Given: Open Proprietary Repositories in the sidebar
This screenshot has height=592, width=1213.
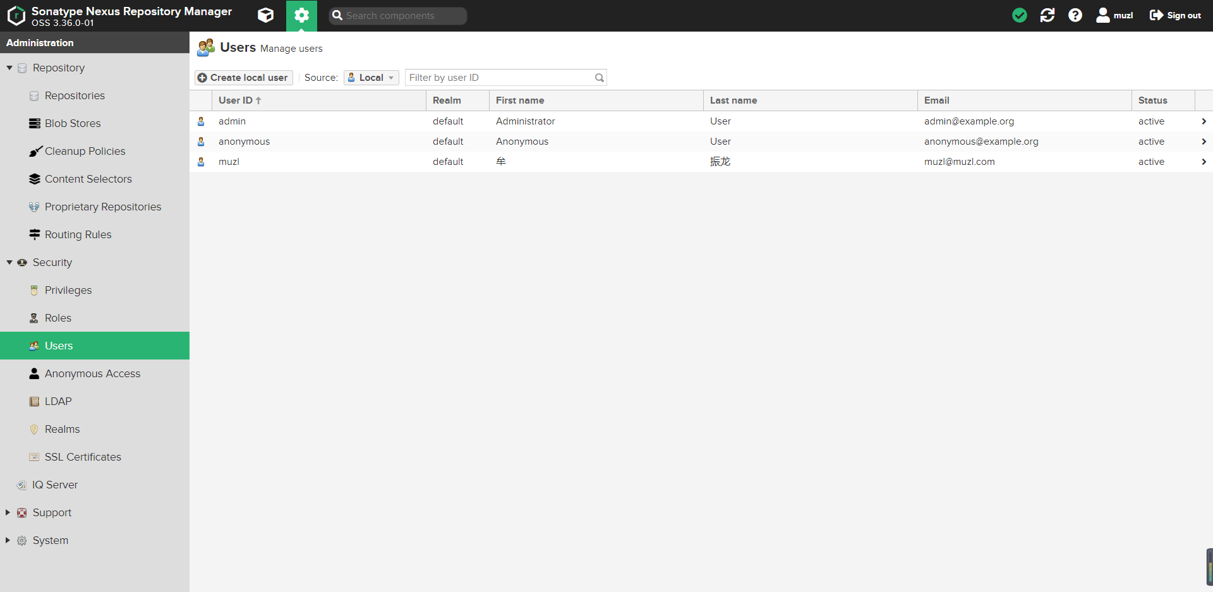Looking at the screenshot, I should click(x=95, y=207).
